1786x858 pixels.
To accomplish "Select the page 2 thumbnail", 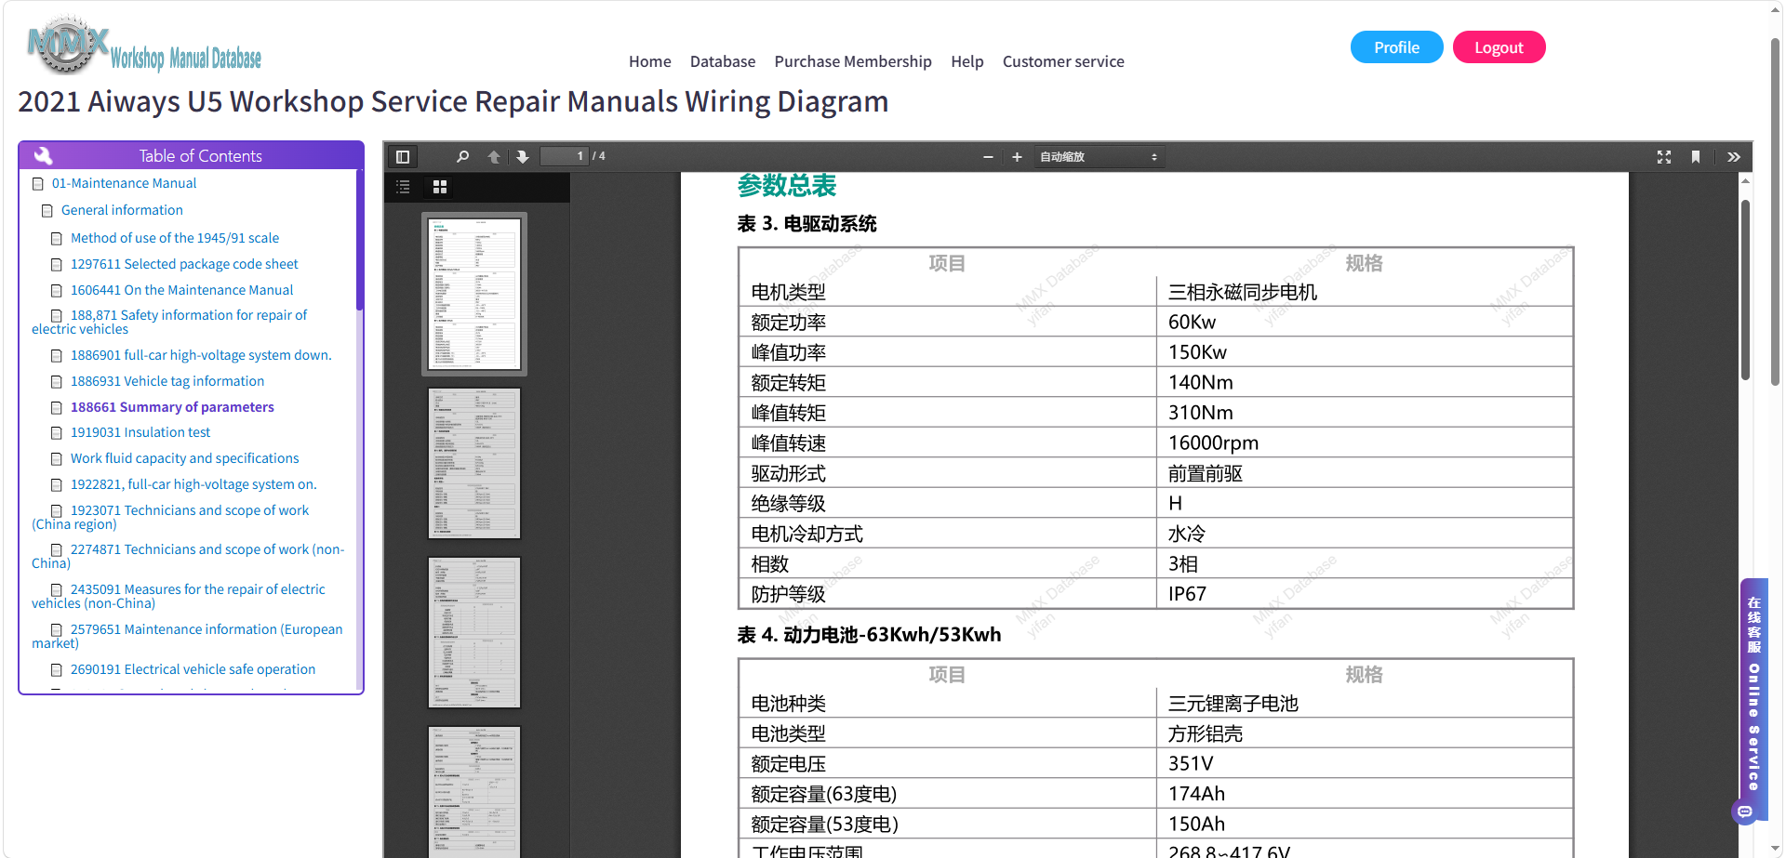I will click(x=474, y=463).
